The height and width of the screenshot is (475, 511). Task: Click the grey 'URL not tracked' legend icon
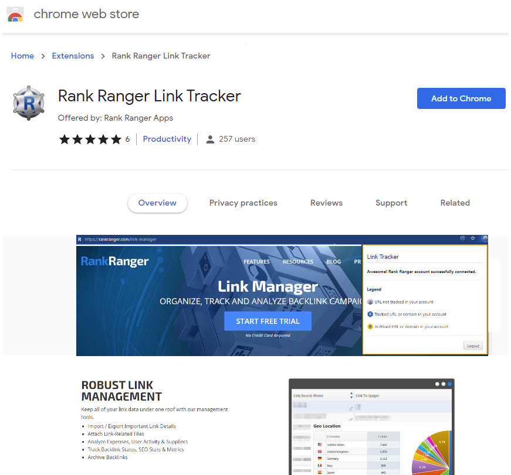tap(370, 302)
